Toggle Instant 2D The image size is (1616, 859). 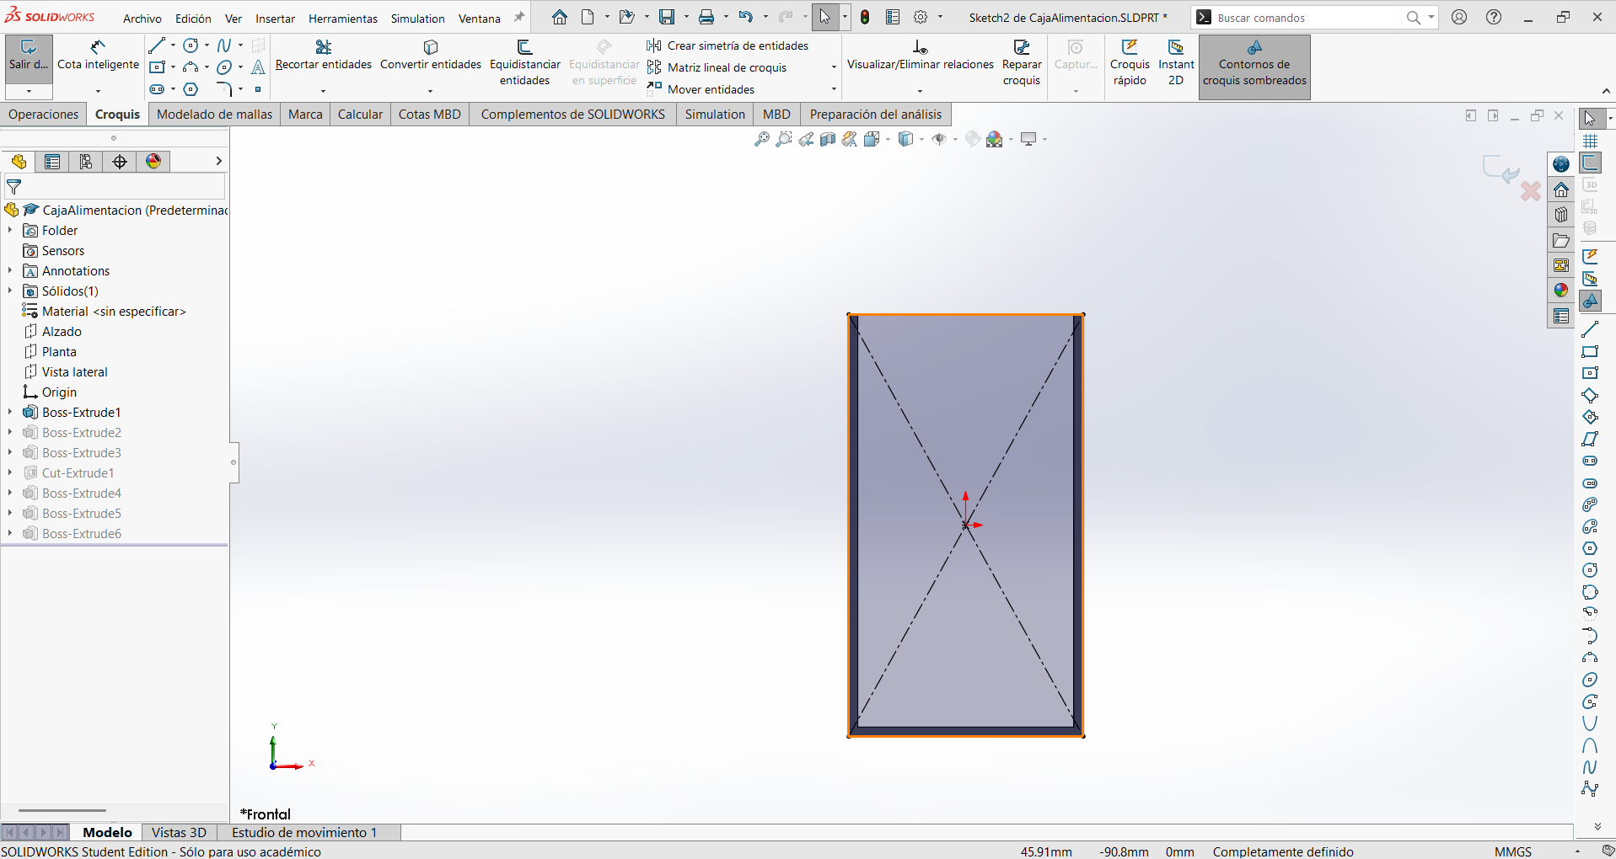(x=1176, y=63)
